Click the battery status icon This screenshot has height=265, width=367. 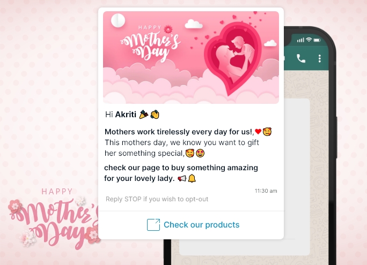(x=317, y=40)
